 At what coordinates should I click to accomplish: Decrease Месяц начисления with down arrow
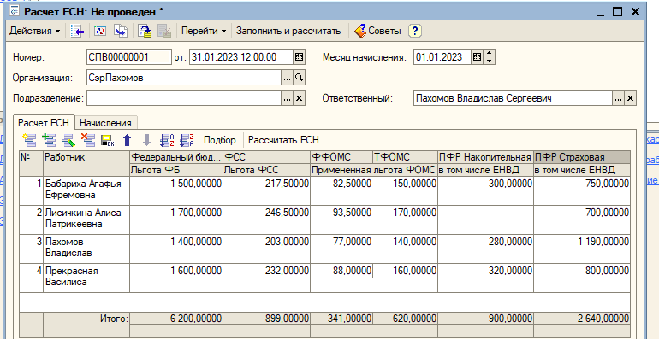[489, 61]
